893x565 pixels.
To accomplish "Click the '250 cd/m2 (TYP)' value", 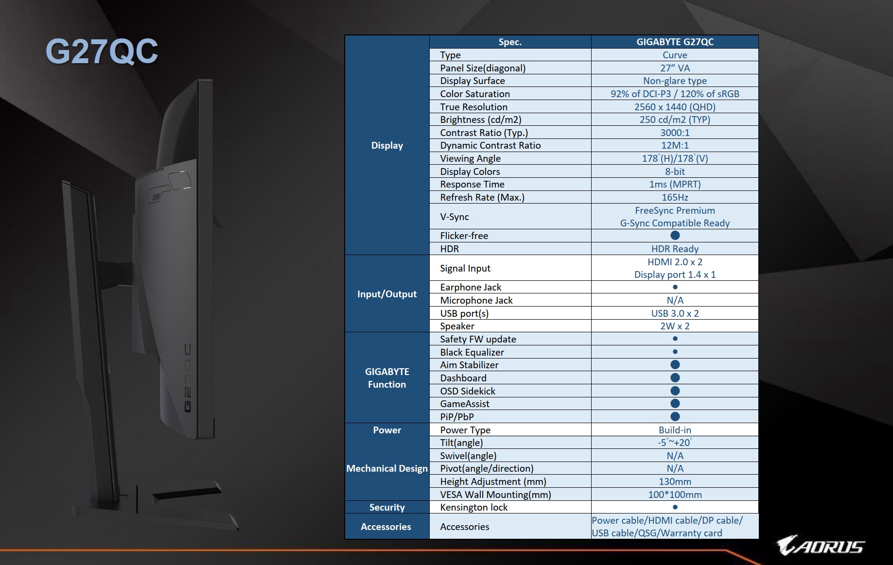I will click(x=675, y=120).
